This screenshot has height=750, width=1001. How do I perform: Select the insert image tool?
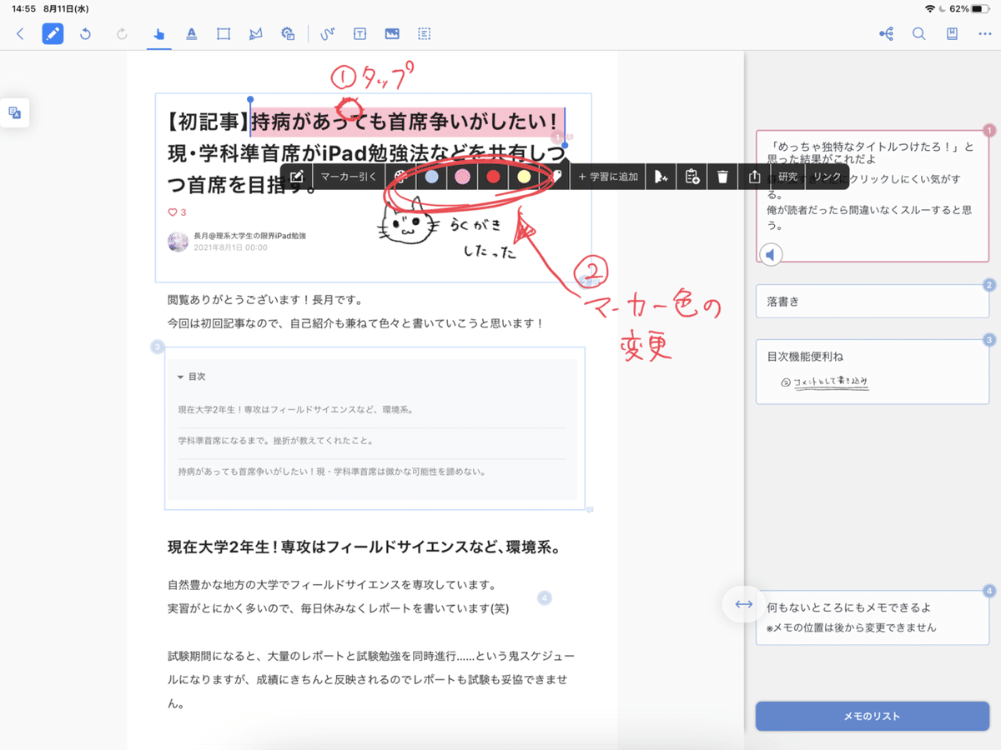(x=392, y=34)
